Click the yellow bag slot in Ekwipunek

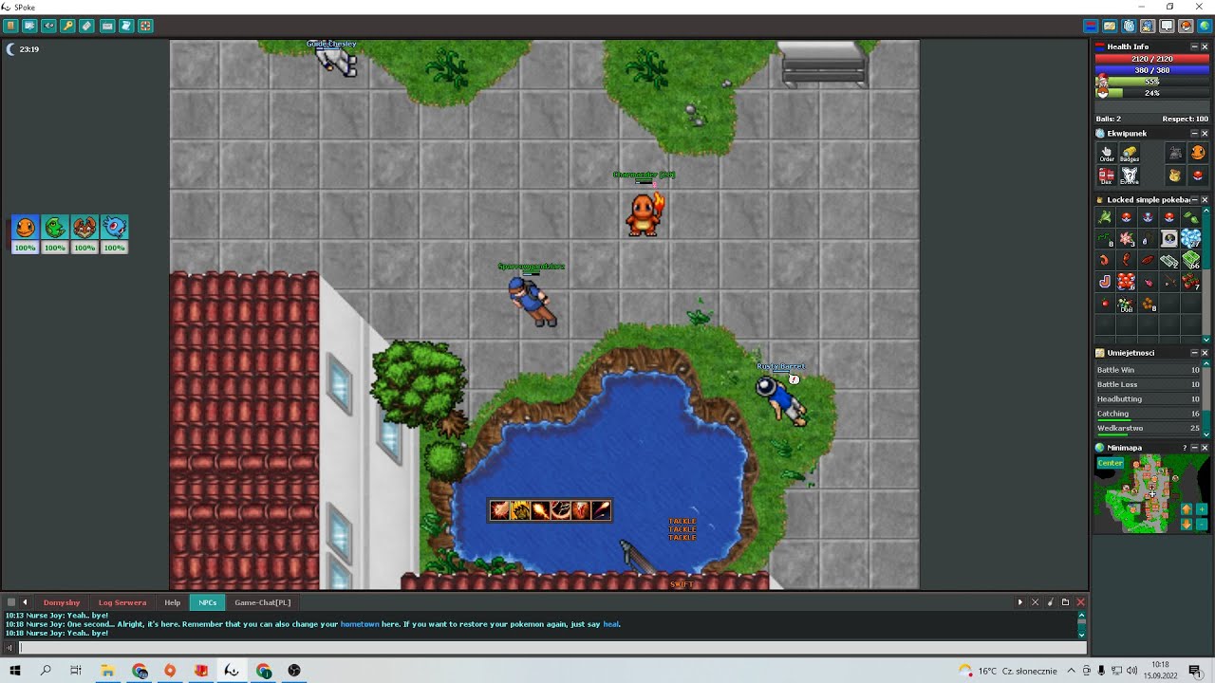pyautogui.click(x=1175, y=175)
